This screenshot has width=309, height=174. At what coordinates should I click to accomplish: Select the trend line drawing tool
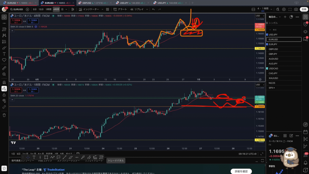(x=4, y=23)
